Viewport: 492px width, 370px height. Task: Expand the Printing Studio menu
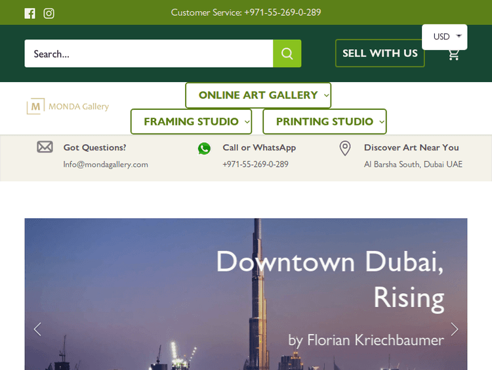[324, 122]
